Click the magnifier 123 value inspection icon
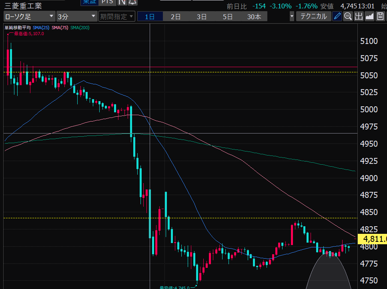Image resolution: width=387 pixels, height=289 pixels. [x=348, y=16]
